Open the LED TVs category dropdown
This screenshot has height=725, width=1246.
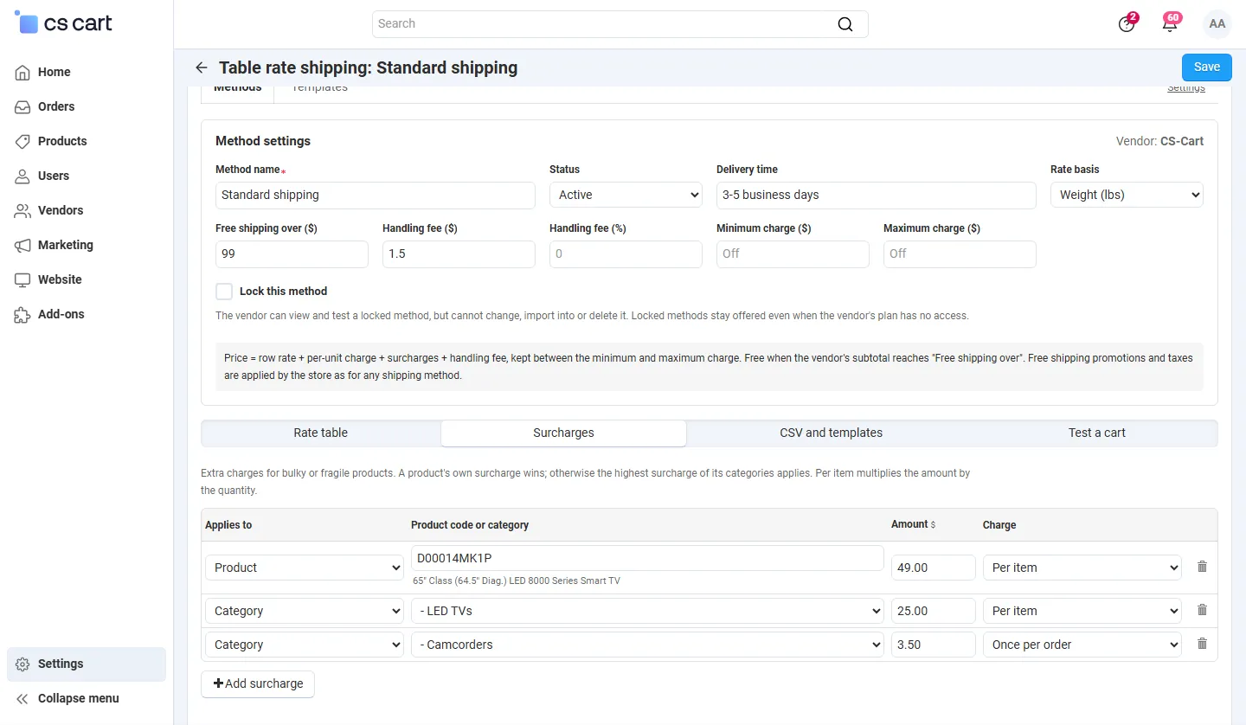647,611
